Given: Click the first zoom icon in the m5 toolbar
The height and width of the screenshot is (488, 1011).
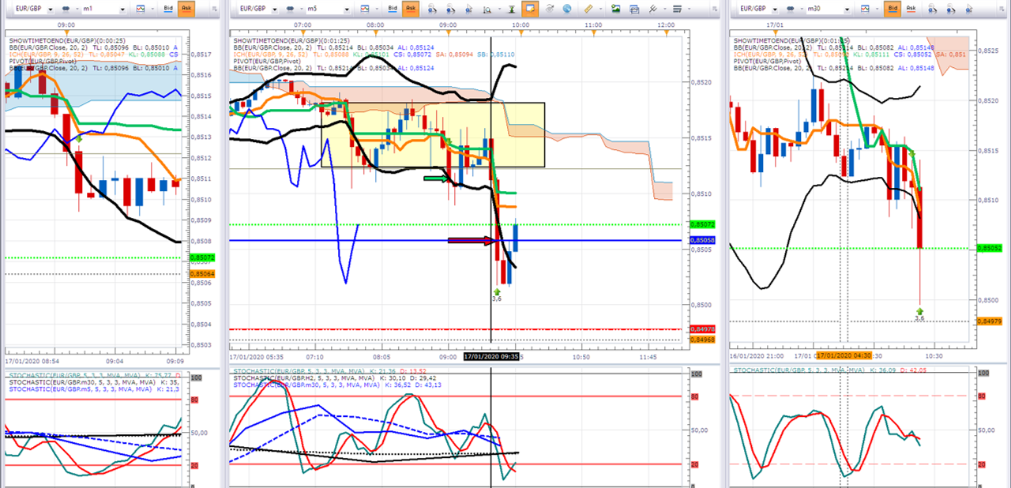Looking at the screenshot, I should click(432, 9).
